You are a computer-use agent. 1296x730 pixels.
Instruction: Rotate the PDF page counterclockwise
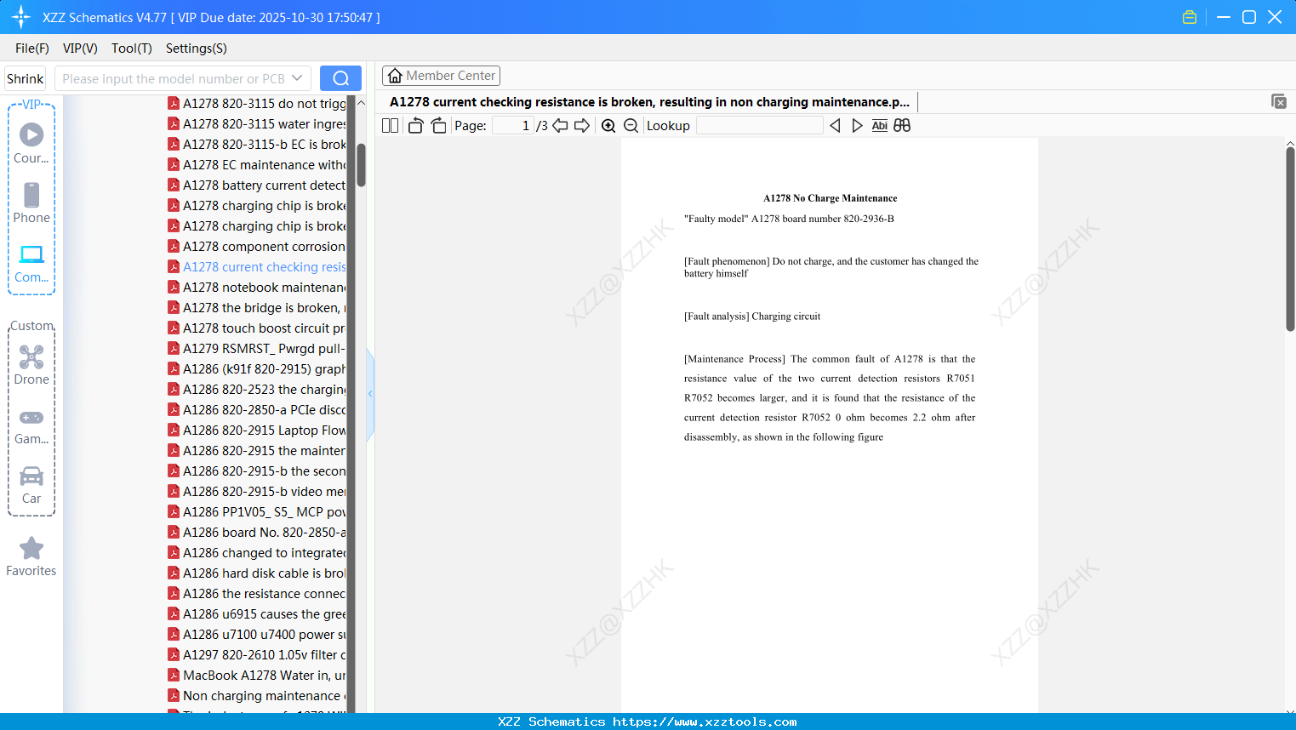click(x=415, y=125)
